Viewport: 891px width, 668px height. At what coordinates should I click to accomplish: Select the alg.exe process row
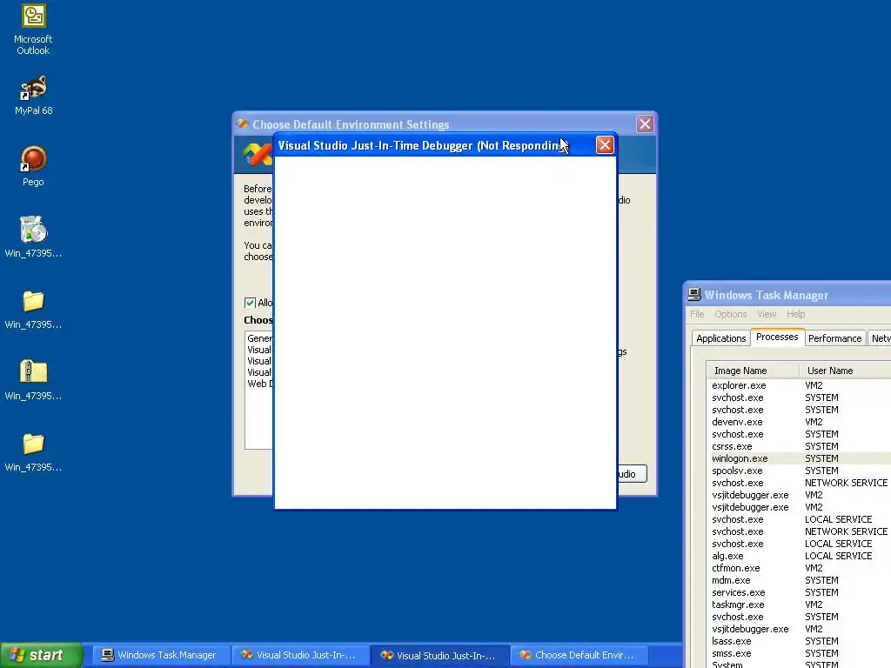pyautogui.click(x=799, y=556)
